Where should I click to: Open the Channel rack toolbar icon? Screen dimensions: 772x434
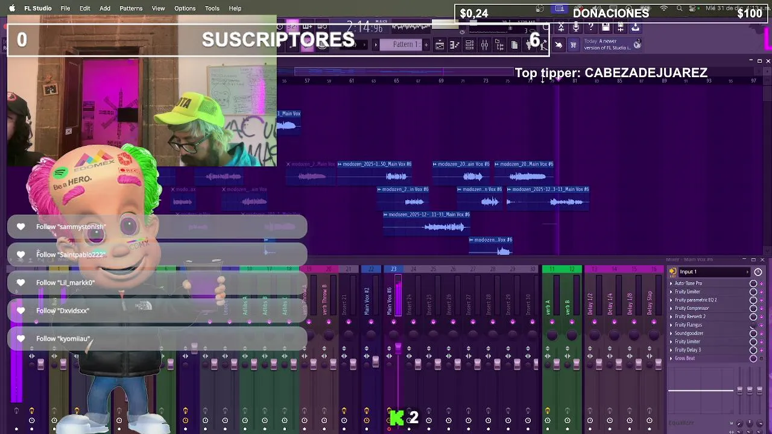tap(469, 45)
